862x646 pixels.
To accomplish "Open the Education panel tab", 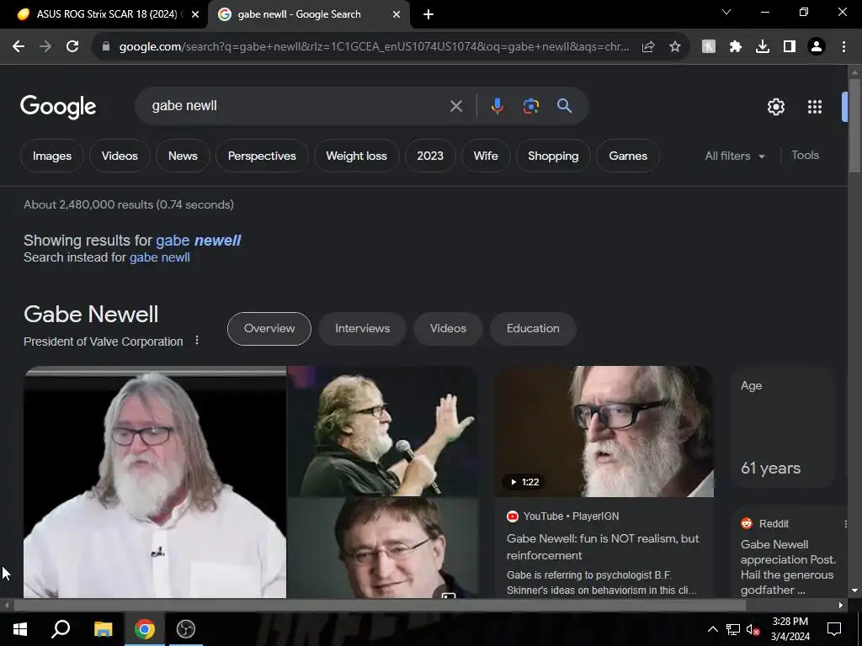I will point(533,329).
